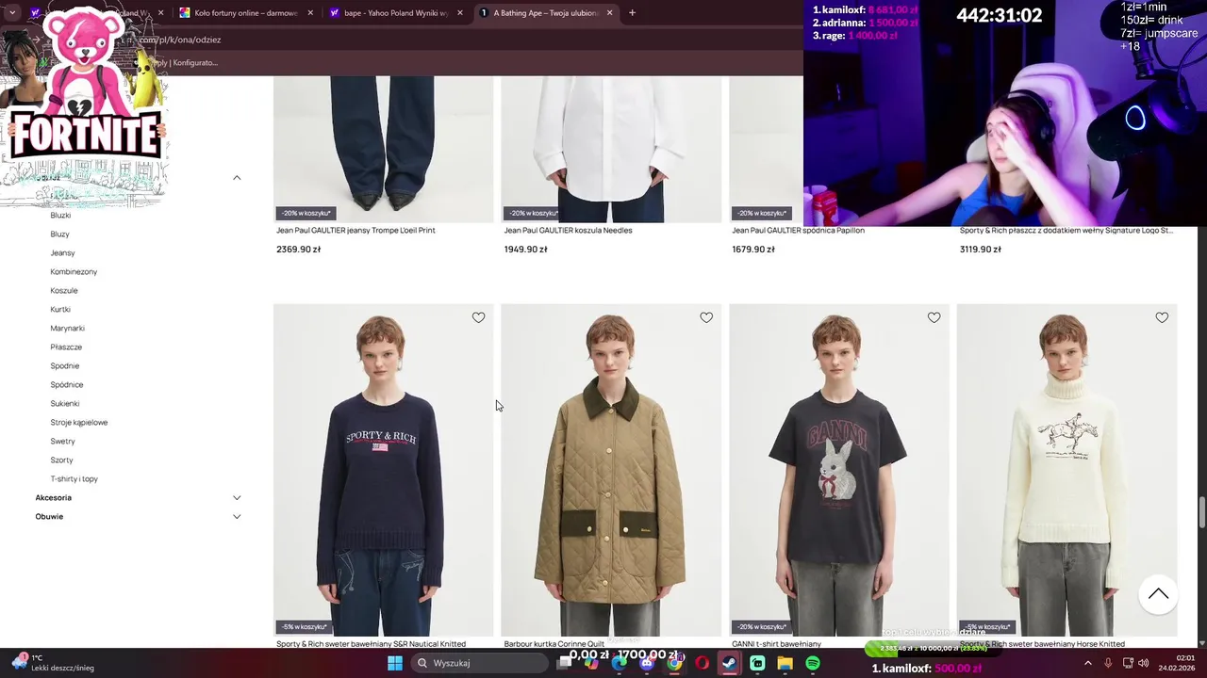Filter by Jeansy category
The image size is (1207, 678).
click(62, 252)
